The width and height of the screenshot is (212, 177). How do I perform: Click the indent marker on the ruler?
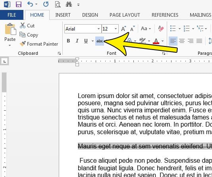point(77,62)
